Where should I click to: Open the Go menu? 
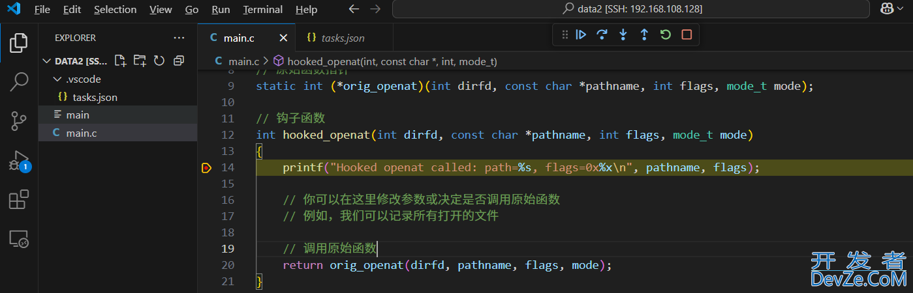(192, 10)
